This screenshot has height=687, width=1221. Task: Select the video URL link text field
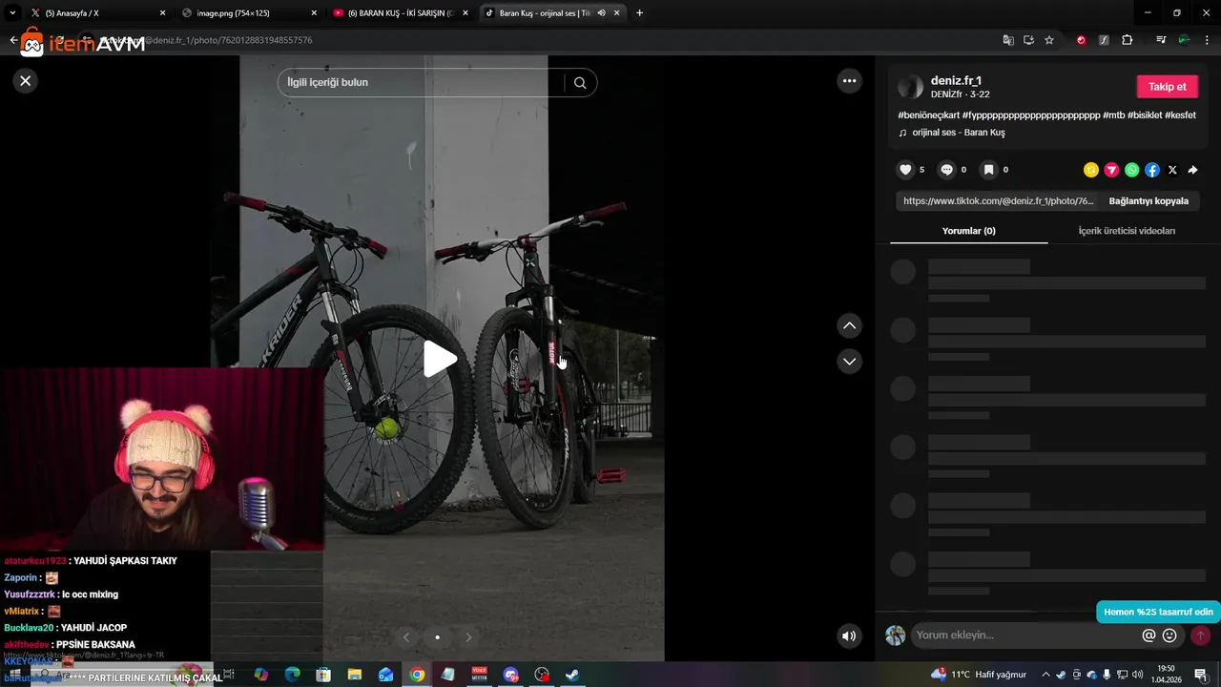click(998, 201)
